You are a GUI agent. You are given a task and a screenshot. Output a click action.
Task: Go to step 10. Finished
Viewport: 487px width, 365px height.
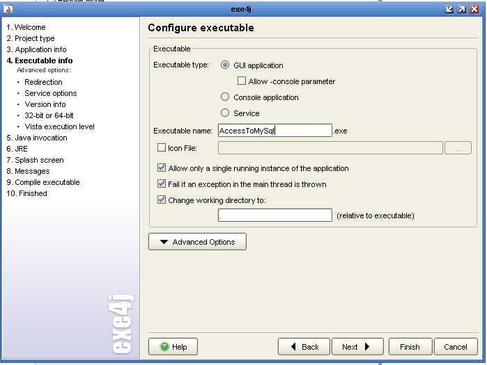point(27,194)
